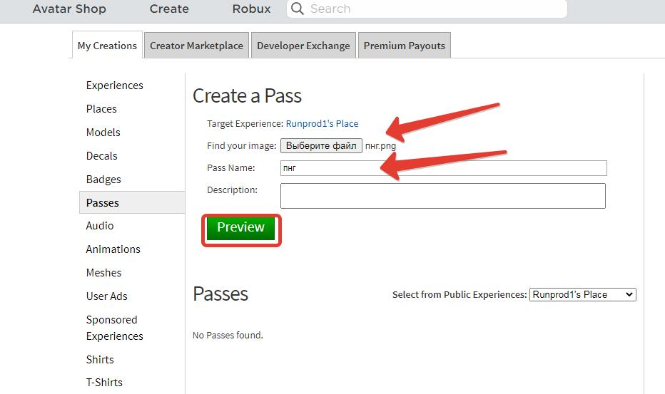Click the Pass Name text field
This screenshot has height=394, width=665.
coord(442,168)
